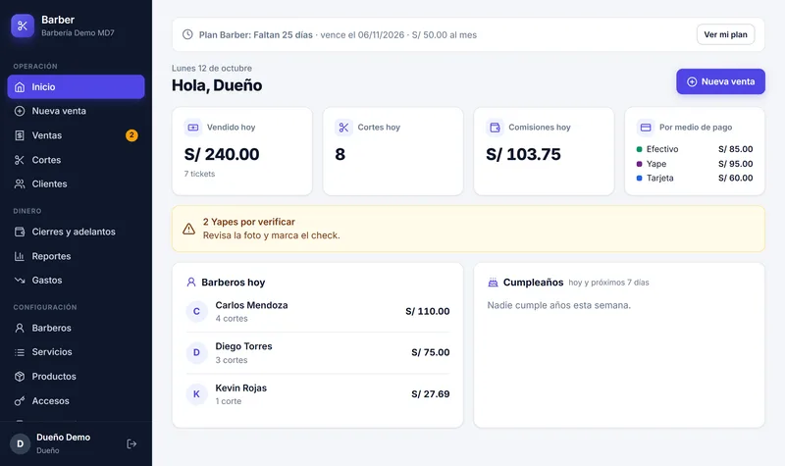Click the Inicio home icon
This screenshot has height=466, width=785.
click(x=20, y=87)
